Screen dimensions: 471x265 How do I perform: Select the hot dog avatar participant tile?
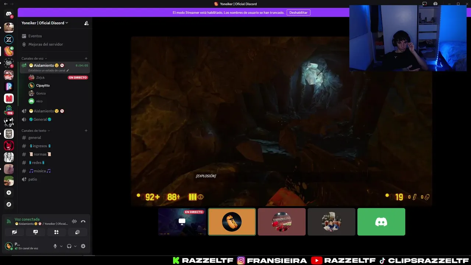click(x=232, y=222)
